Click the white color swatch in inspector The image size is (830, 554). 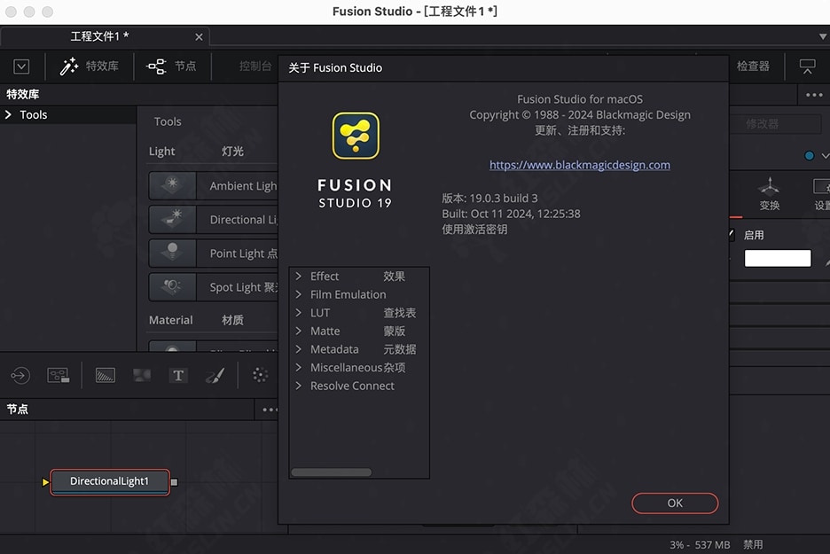pos(778,258)
